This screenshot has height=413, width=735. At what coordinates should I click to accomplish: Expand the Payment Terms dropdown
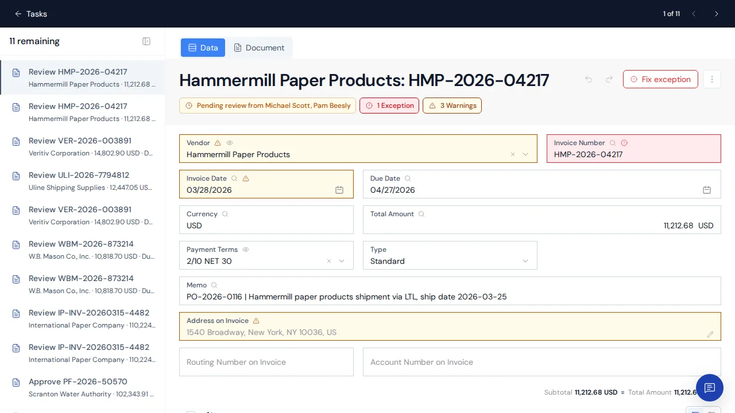pyautogui.click(x=342, y=261)
